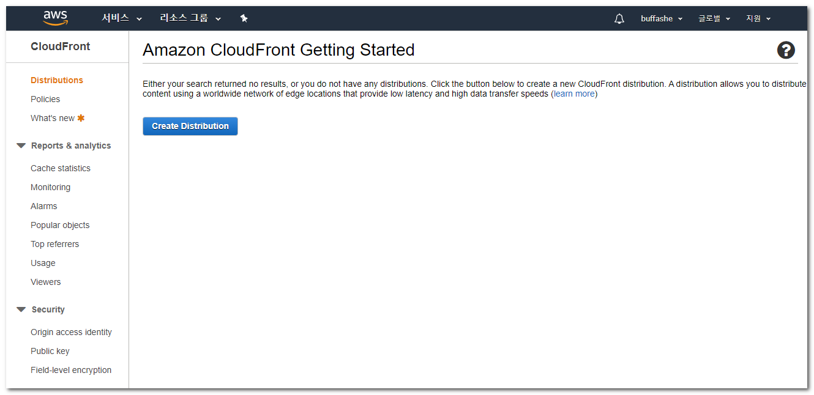Open the Usage report
Viewport: 814px width, 395px height.
coord(43,263)
